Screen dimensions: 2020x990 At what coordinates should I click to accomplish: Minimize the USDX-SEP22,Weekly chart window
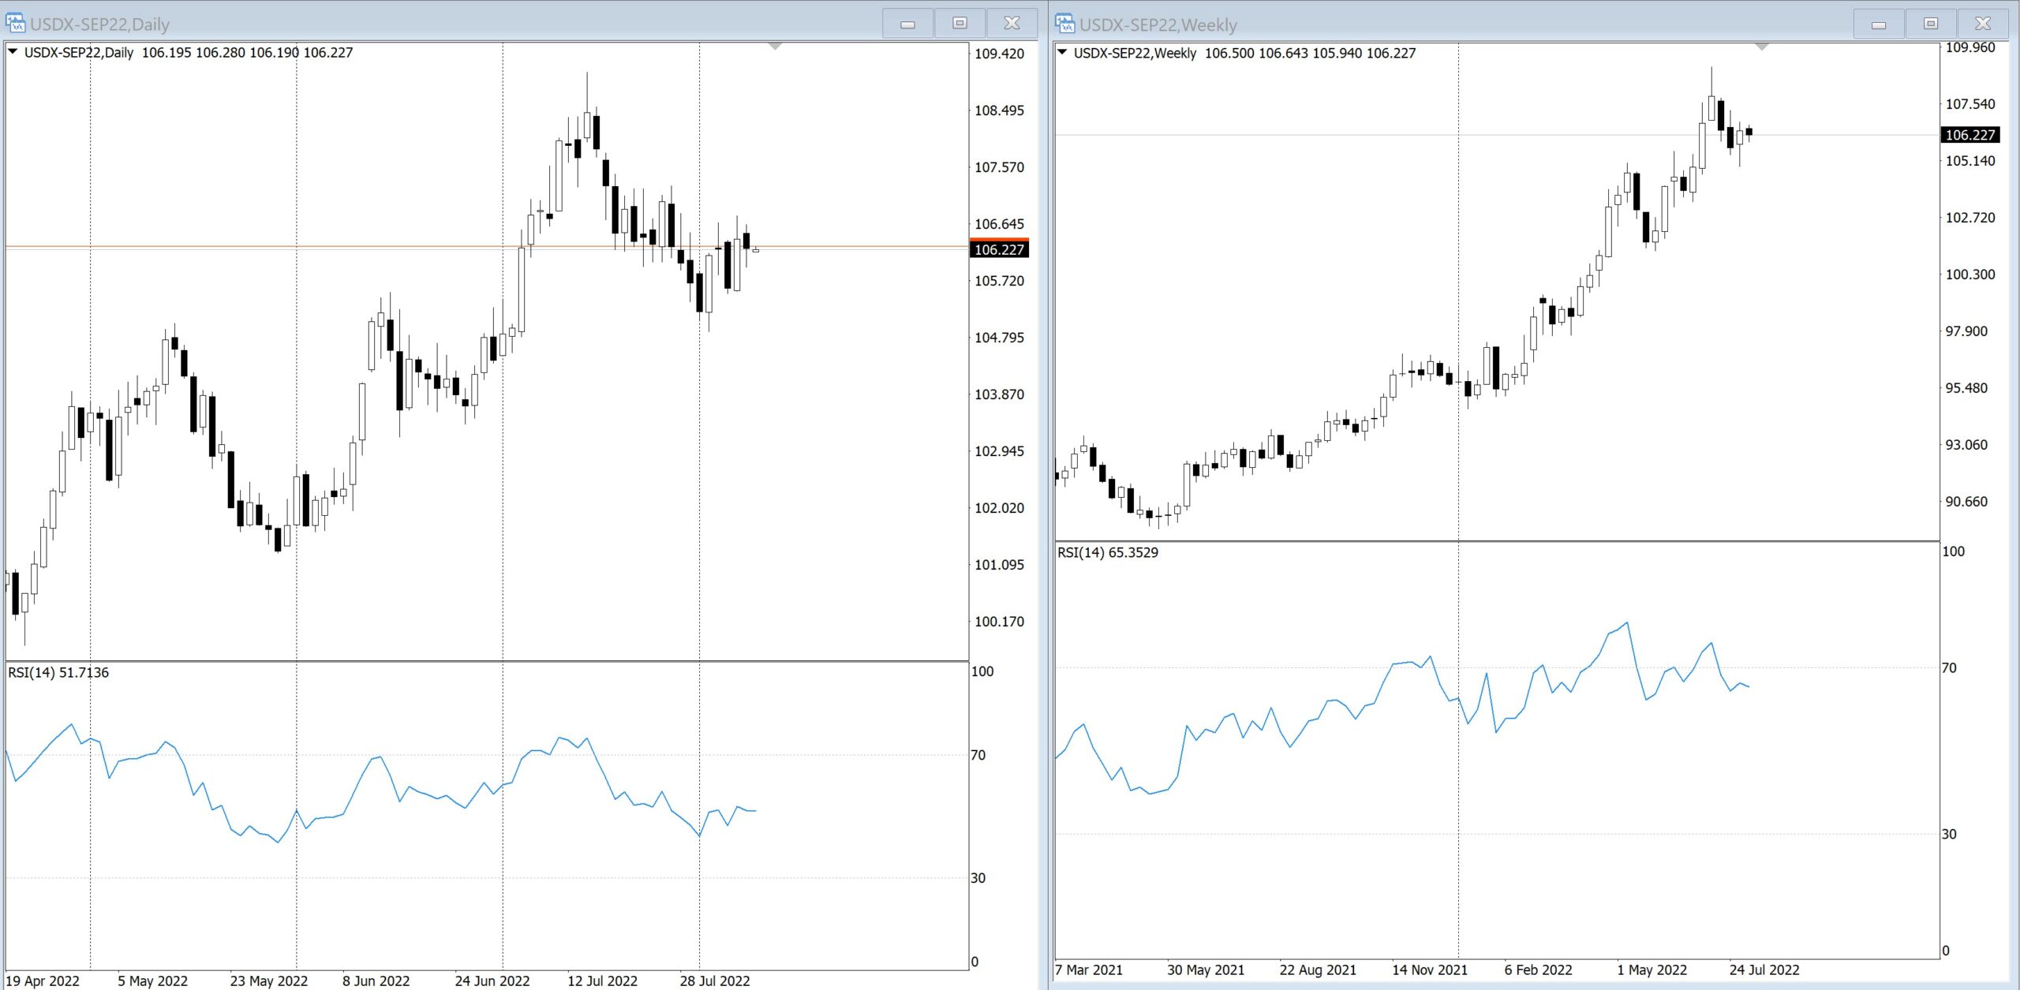point(1879,24)
